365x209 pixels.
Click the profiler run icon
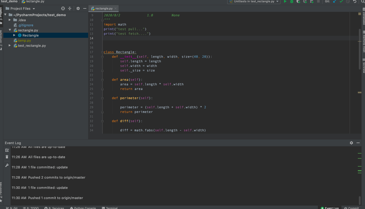[305, 2]
